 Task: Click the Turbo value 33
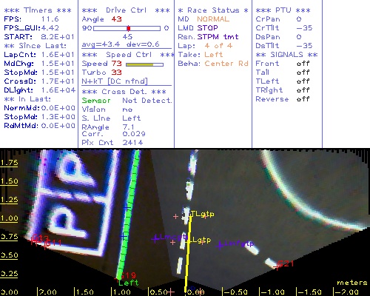[116, 73]
